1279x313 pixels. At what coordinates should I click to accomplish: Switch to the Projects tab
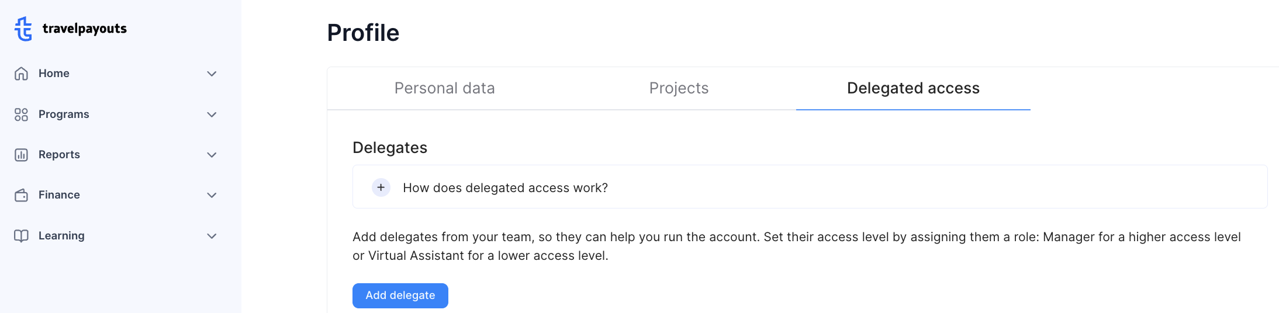pos(679,88)
